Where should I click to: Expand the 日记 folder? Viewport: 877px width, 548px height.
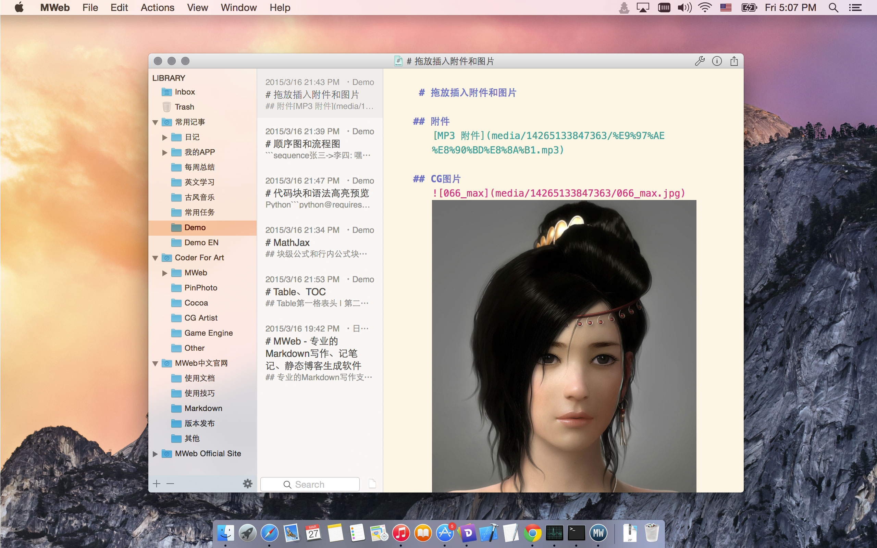[x=164, y=137]
